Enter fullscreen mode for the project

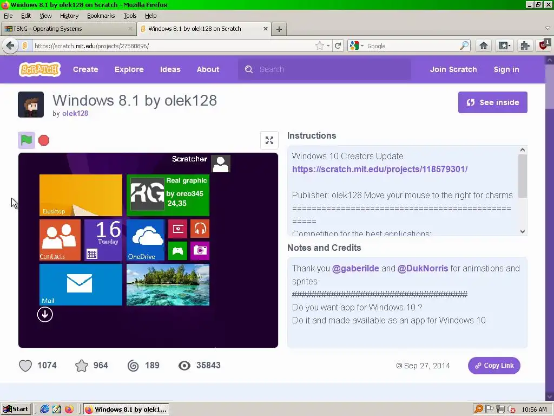point(269,140)
